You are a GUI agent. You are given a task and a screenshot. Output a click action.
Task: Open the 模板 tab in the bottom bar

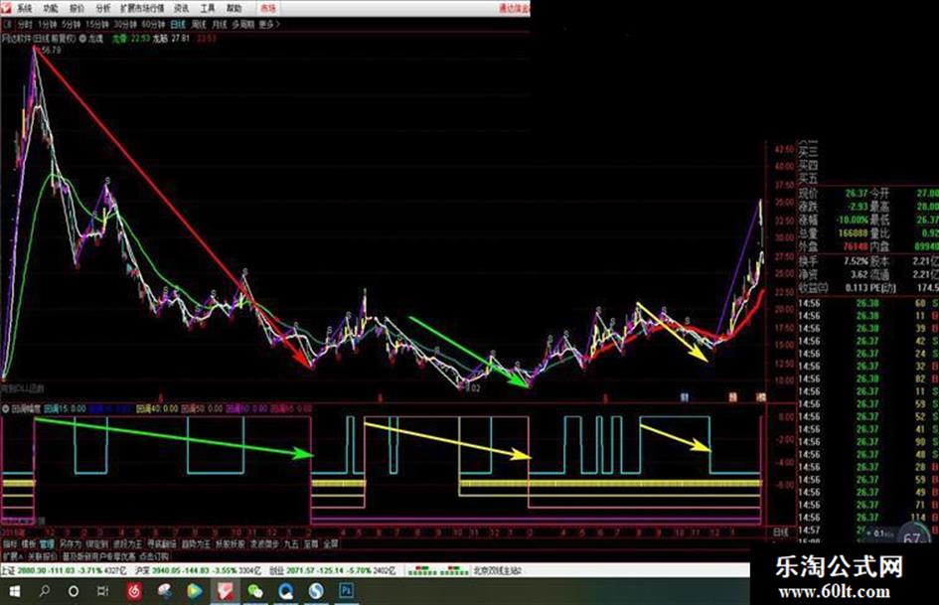29,544
